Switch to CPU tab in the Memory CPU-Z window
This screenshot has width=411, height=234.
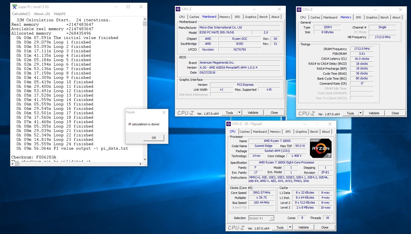[303, 17]
